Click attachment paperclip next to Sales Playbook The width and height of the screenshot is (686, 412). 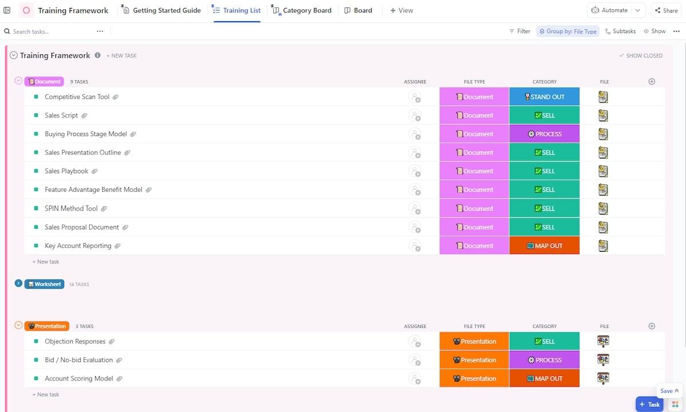tap(95, 171)
